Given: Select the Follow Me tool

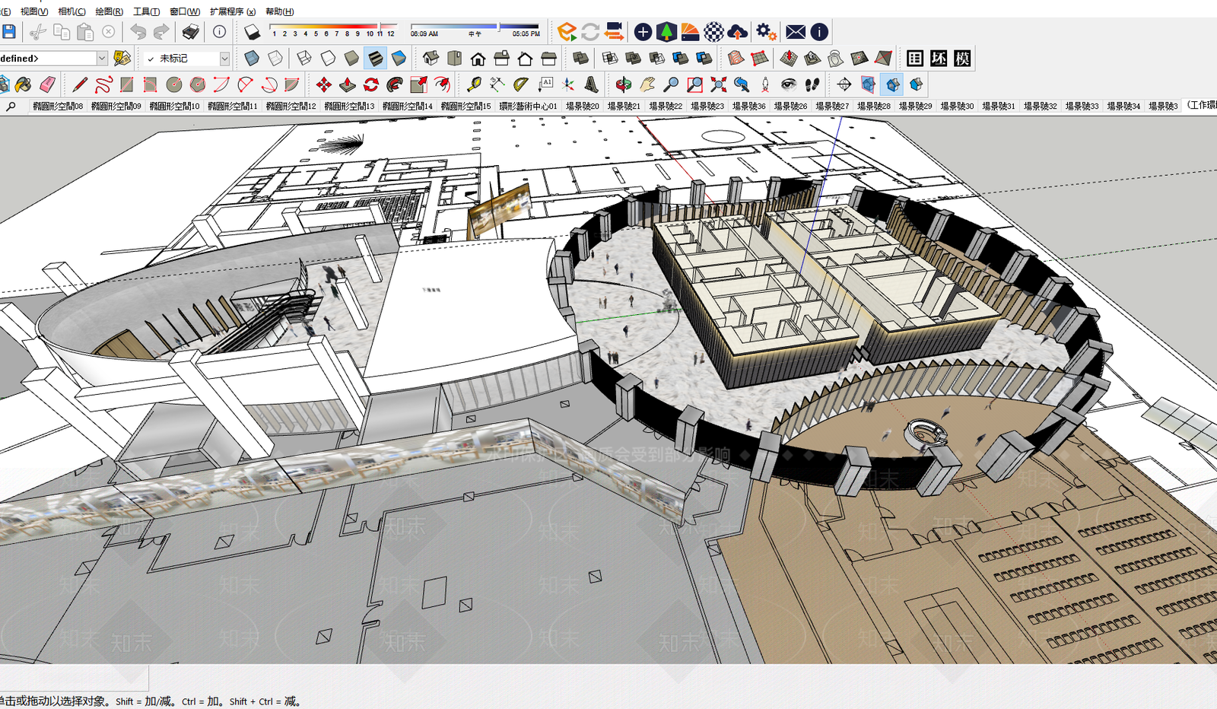Looking at the screenshot, I should (395, 84).
